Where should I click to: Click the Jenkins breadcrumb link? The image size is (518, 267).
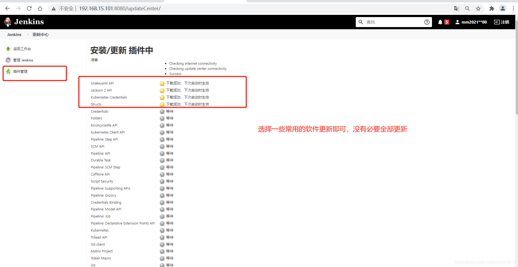coord(14,34)
